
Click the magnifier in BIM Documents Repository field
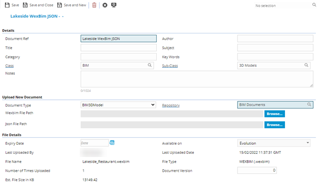tap(309, 104)
